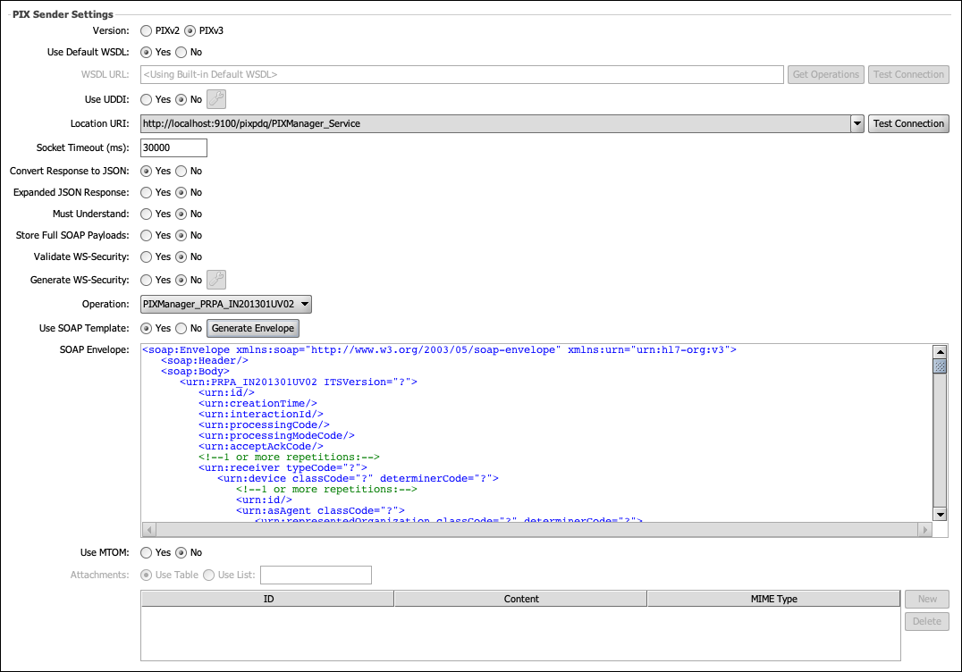Image resolution: width=962 pixels, height=672 pixels.
Task: Enable Use UDDI with Yes
Action: pos(146,99)
